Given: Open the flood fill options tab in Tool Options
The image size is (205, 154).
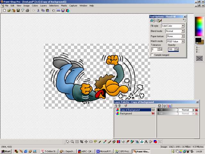Looking at the screenshot, I should [152, 21].
